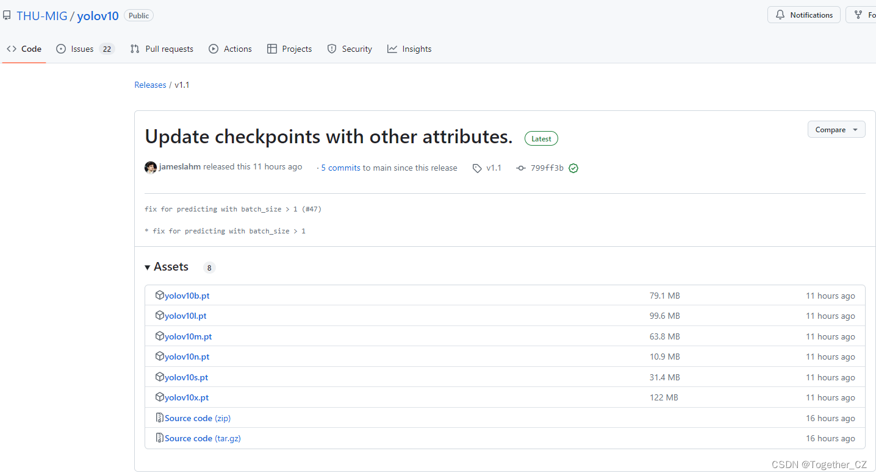Switch to the Actions tab
Viewport: 876px width, 476px height.
[230, 49]
